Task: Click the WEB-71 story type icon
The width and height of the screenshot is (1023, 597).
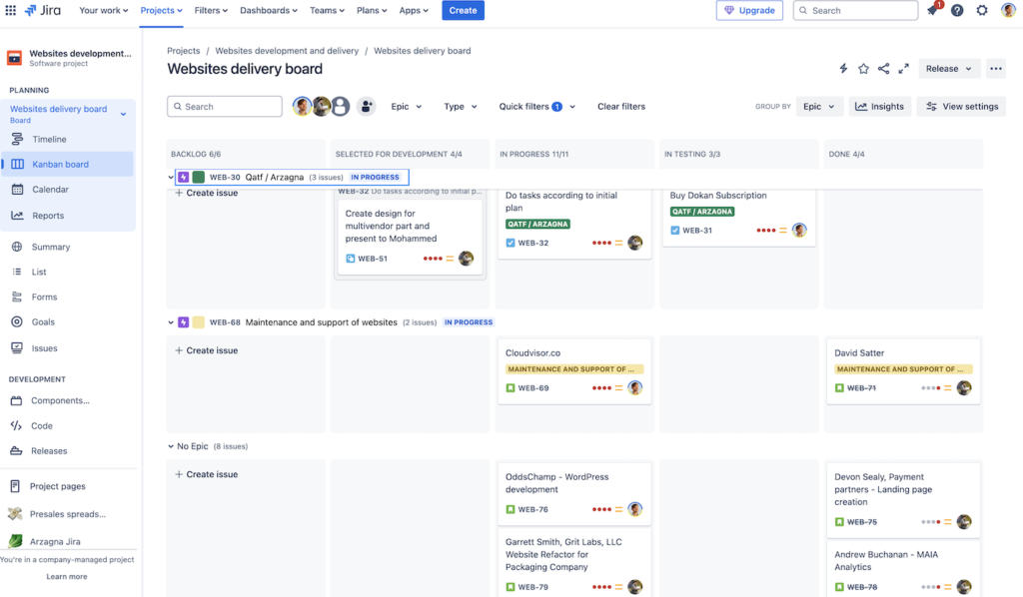Action: pos(839,387)
